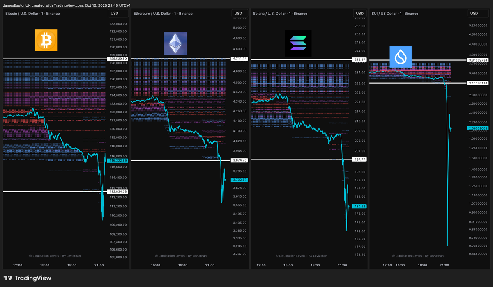The height and width of the screenshot is (287, 493).
Task: Click the 105,800.00 tick on Bitcoin price axis
Action: tap(118, 257)
